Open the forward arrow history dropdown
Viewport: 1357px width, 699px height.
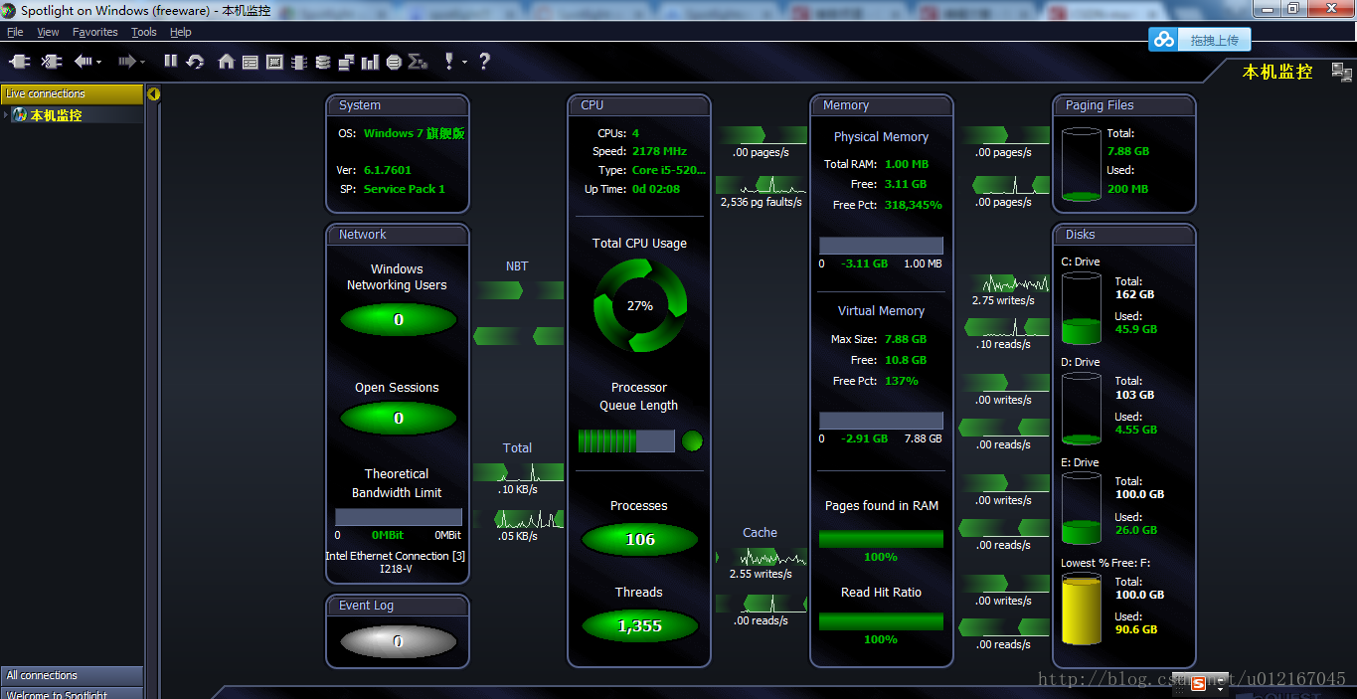pos(142,63)
